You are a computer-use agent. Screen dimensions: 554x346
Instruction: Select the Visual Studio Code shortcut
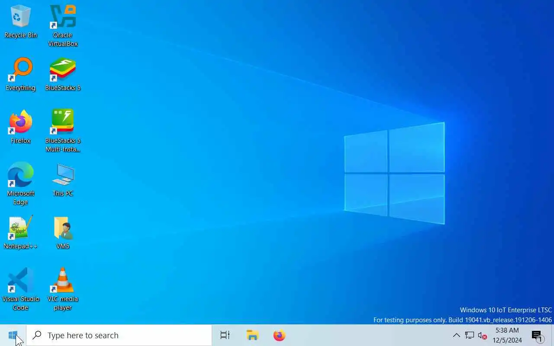click(20, 289)
